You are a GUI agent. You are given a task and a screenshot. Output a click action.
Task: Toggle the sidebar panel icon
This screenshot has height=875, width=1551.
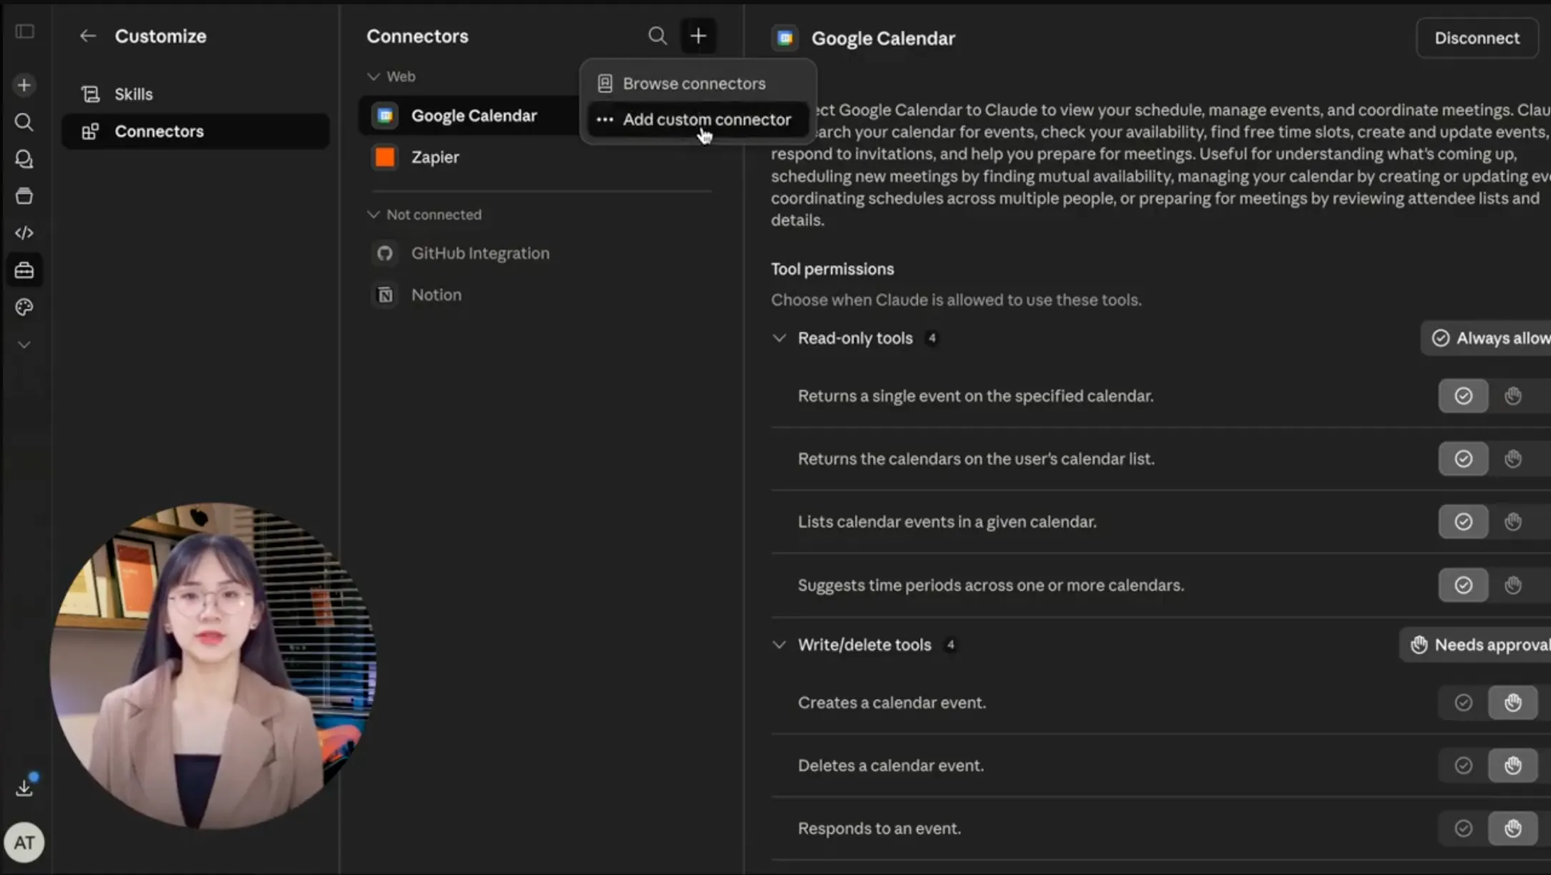tap(24, 31)
